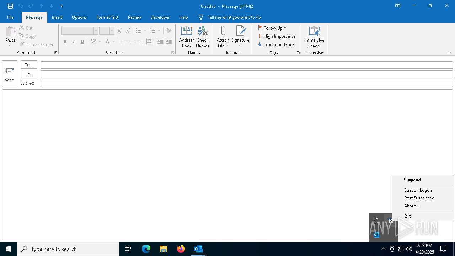455x256 pixels.
Task: Click the Numbering list icon
Action: 152,31
